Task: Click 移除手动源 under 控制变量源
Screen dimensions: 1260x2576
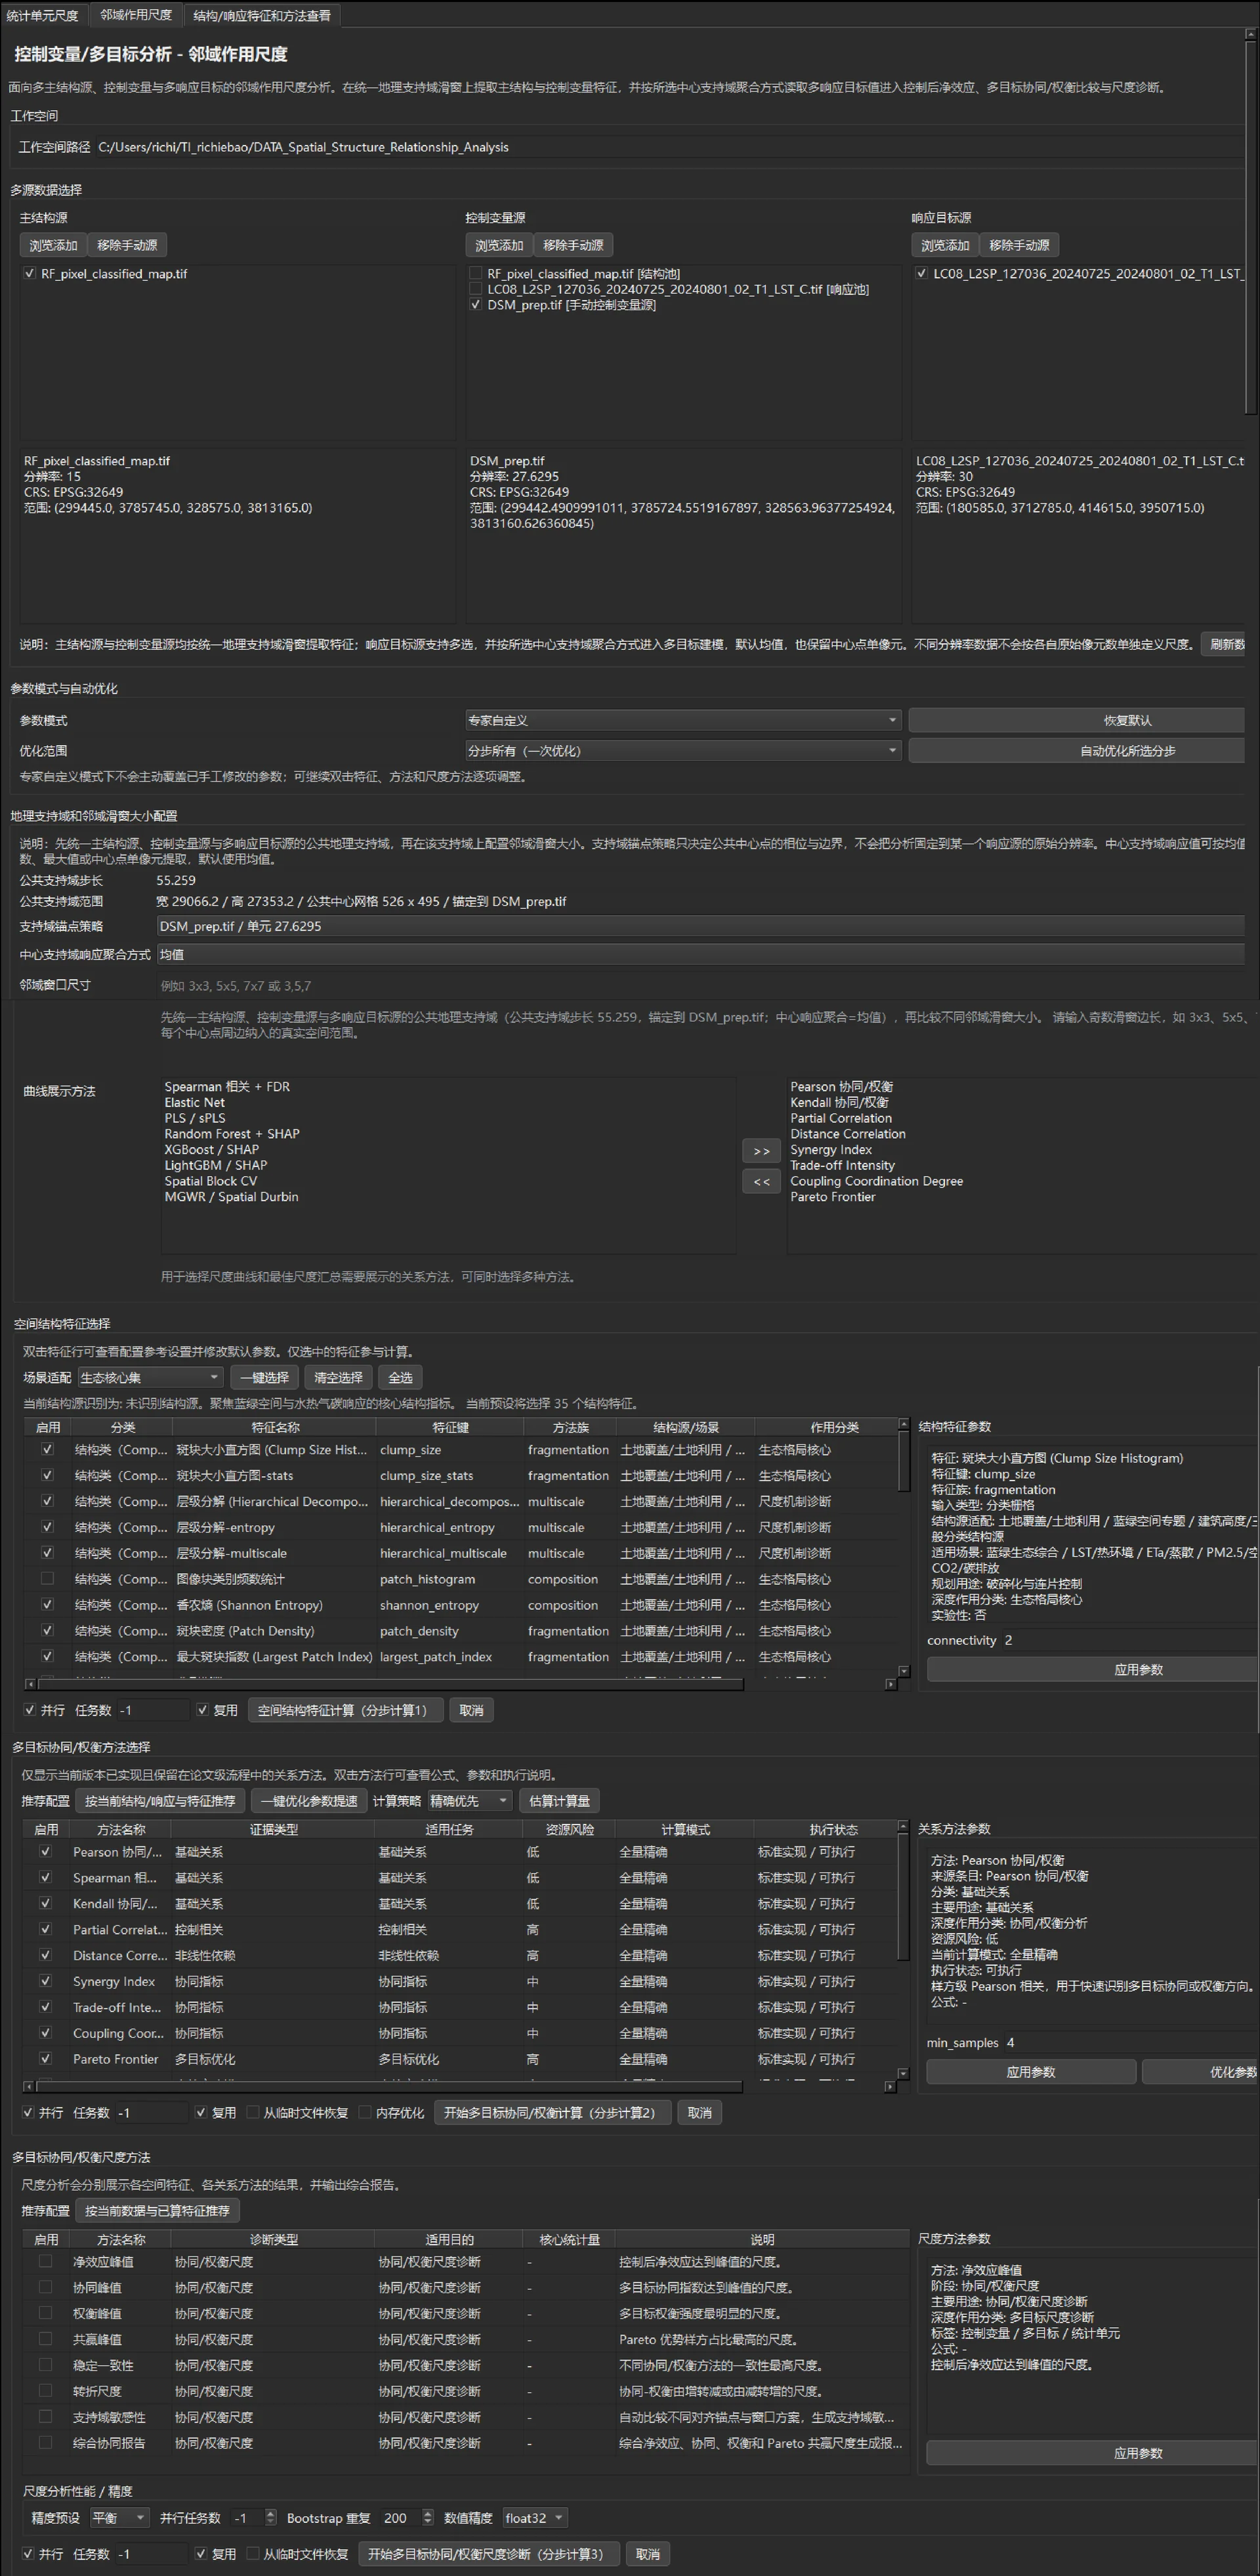Action: tap(573, 245)
